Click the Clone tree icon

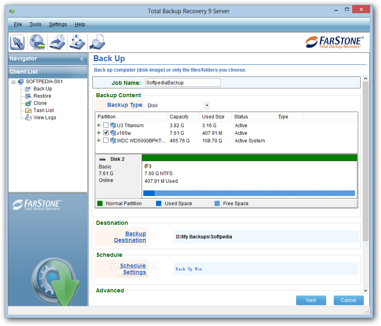click(28, 103)
